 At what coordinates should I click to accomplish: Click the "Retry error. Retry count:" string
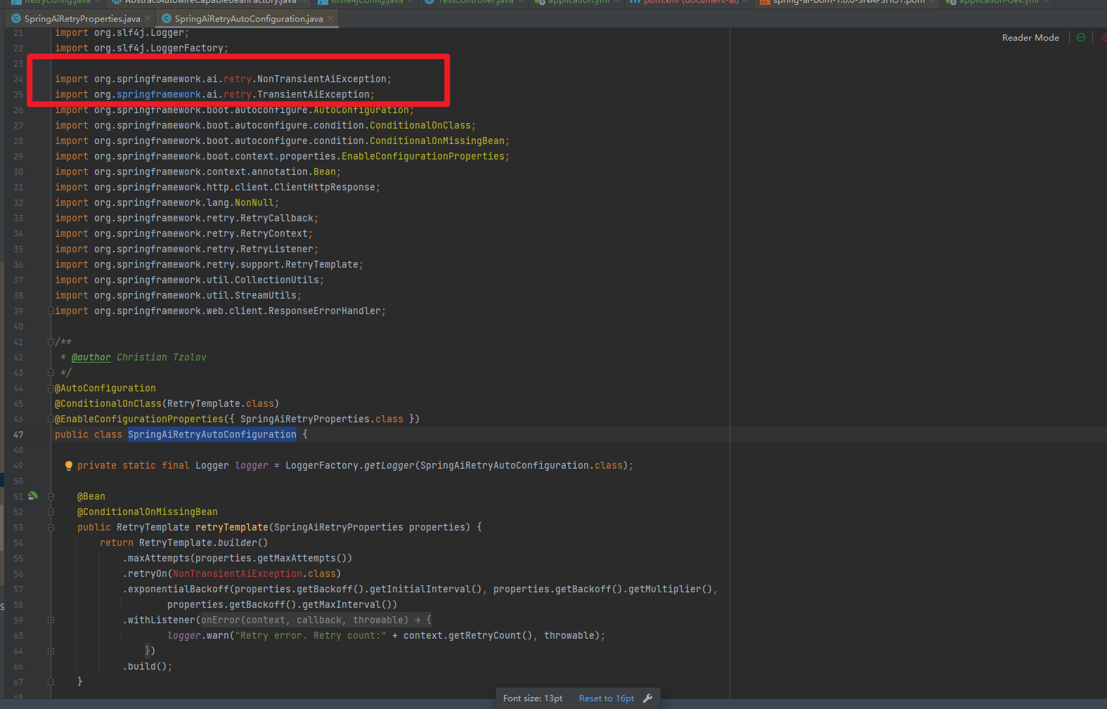[311, 635]
